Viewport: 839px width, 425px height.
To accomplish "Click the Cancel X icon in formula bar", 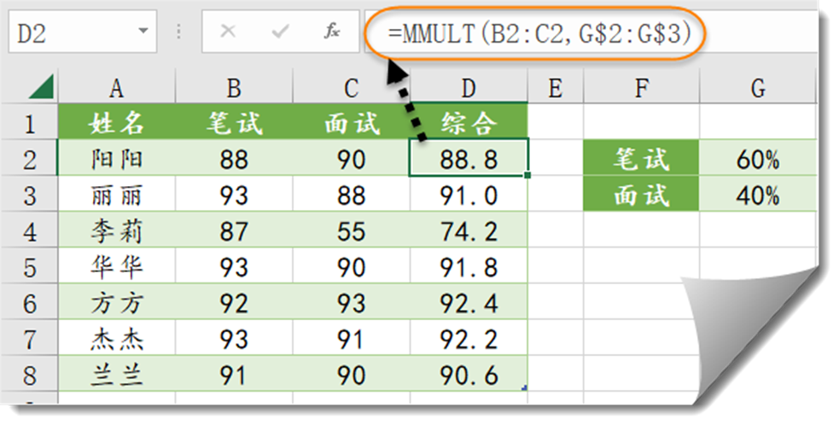I will click(228, 32).
